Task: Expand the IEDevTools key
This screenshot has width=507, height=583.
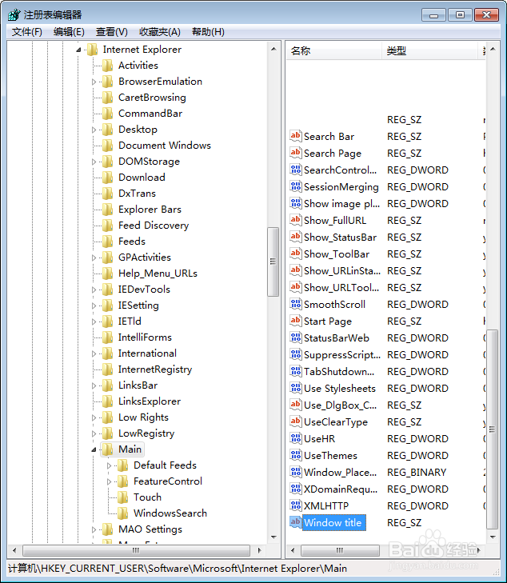Action: coord(94,290)
